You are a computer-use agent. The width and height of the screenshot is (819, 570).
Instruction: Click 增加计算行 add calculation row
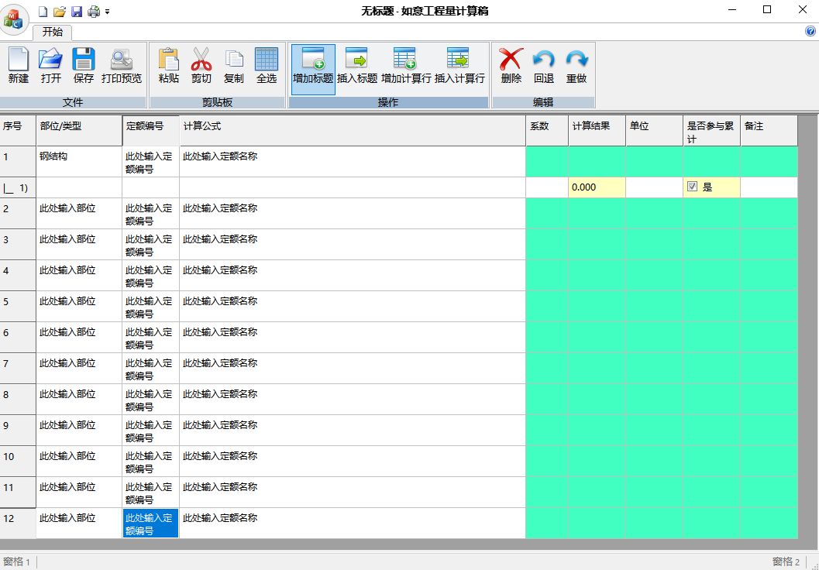click(x=406, y=66)
